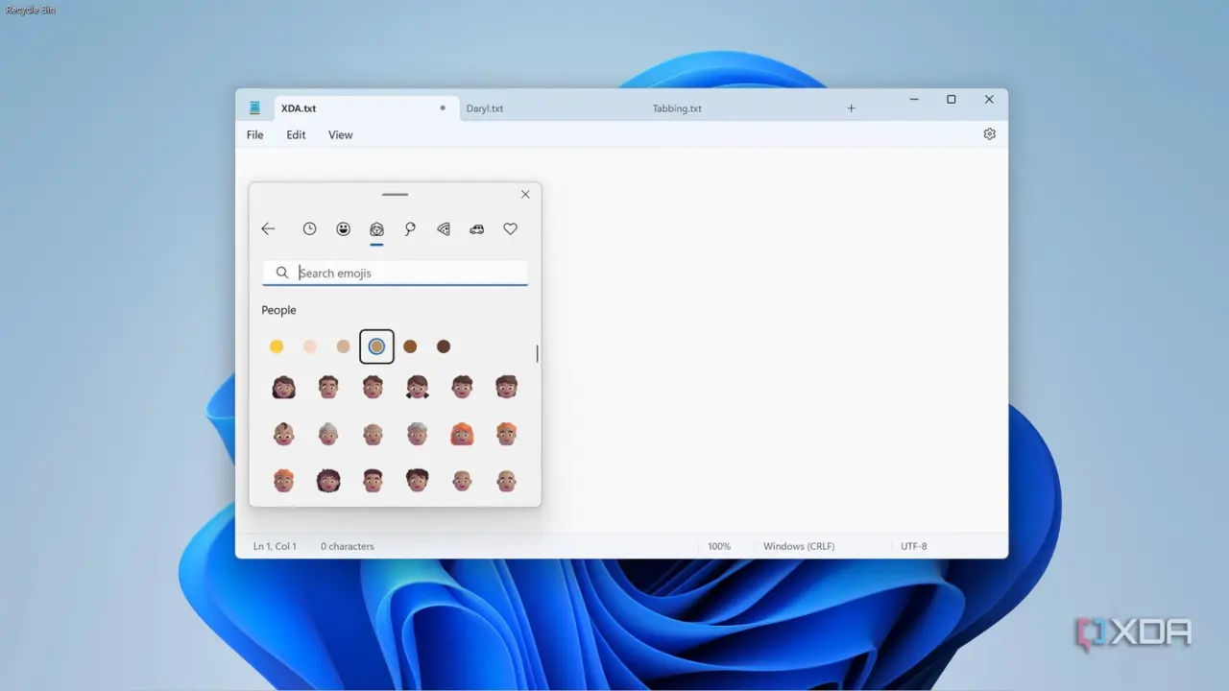Close the emoji picker panel
This screenshot has height=691, width=1229.
[x=525, y=194]
